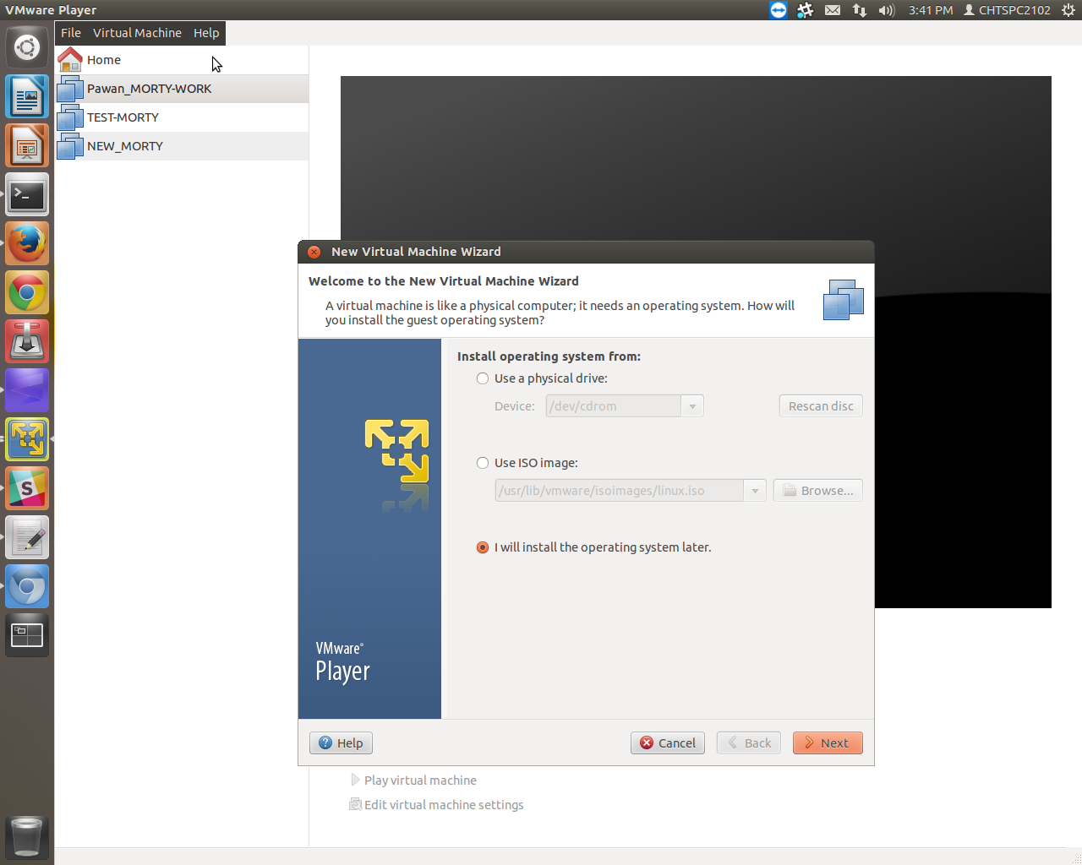Select the 'Use ISO image' option
Viewport: 1082px width, 865px height.
pyautogui.click(x=483, y=463)
